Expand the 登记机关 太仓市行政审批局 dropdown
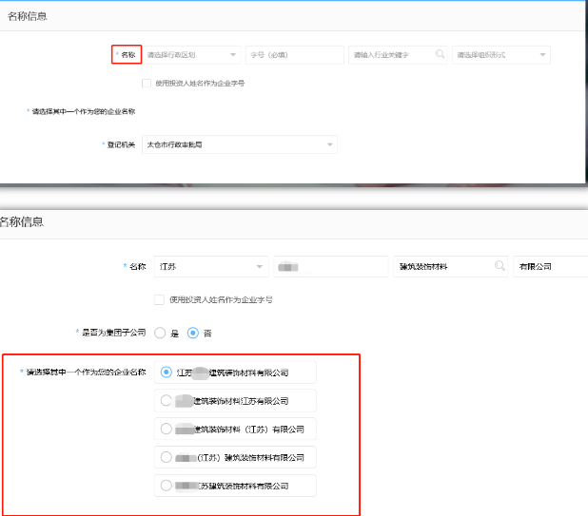The width and height of the screenshot is (588, 516). pos(239,144)
